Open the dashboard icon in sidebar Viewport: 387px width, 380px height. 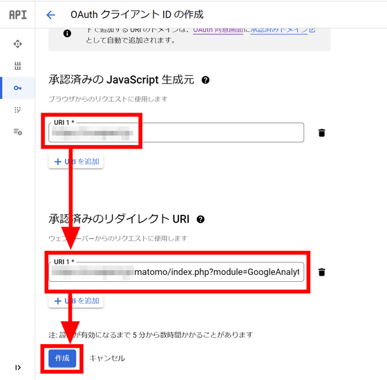pos(17,44)
